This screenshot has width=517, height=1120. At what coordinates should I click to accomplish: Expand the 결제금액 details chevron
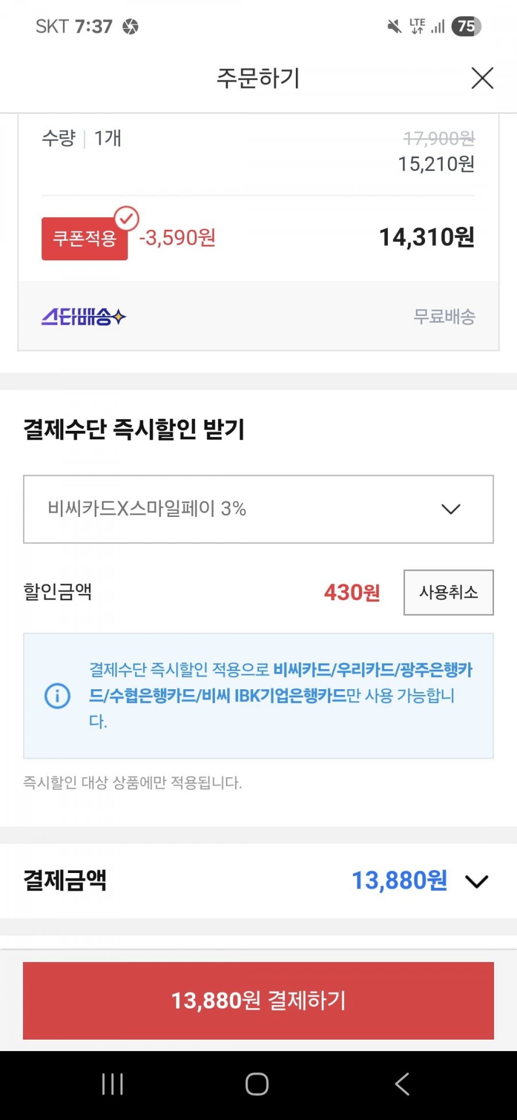477,881
